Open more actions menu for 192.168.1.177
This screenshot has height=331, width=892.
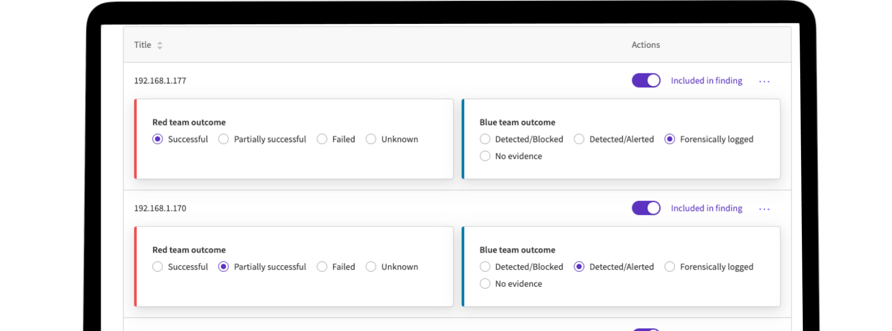(764, 81)
